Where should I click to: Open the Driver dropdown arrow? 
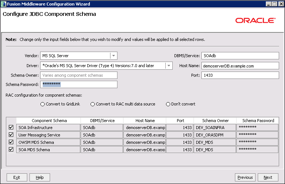169,66
